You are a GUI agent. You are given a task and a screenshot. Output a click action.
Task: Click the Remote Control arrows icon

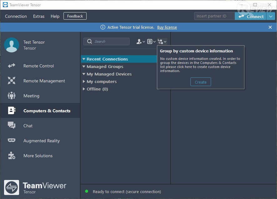pyautogui.click(x=12, y=66)
